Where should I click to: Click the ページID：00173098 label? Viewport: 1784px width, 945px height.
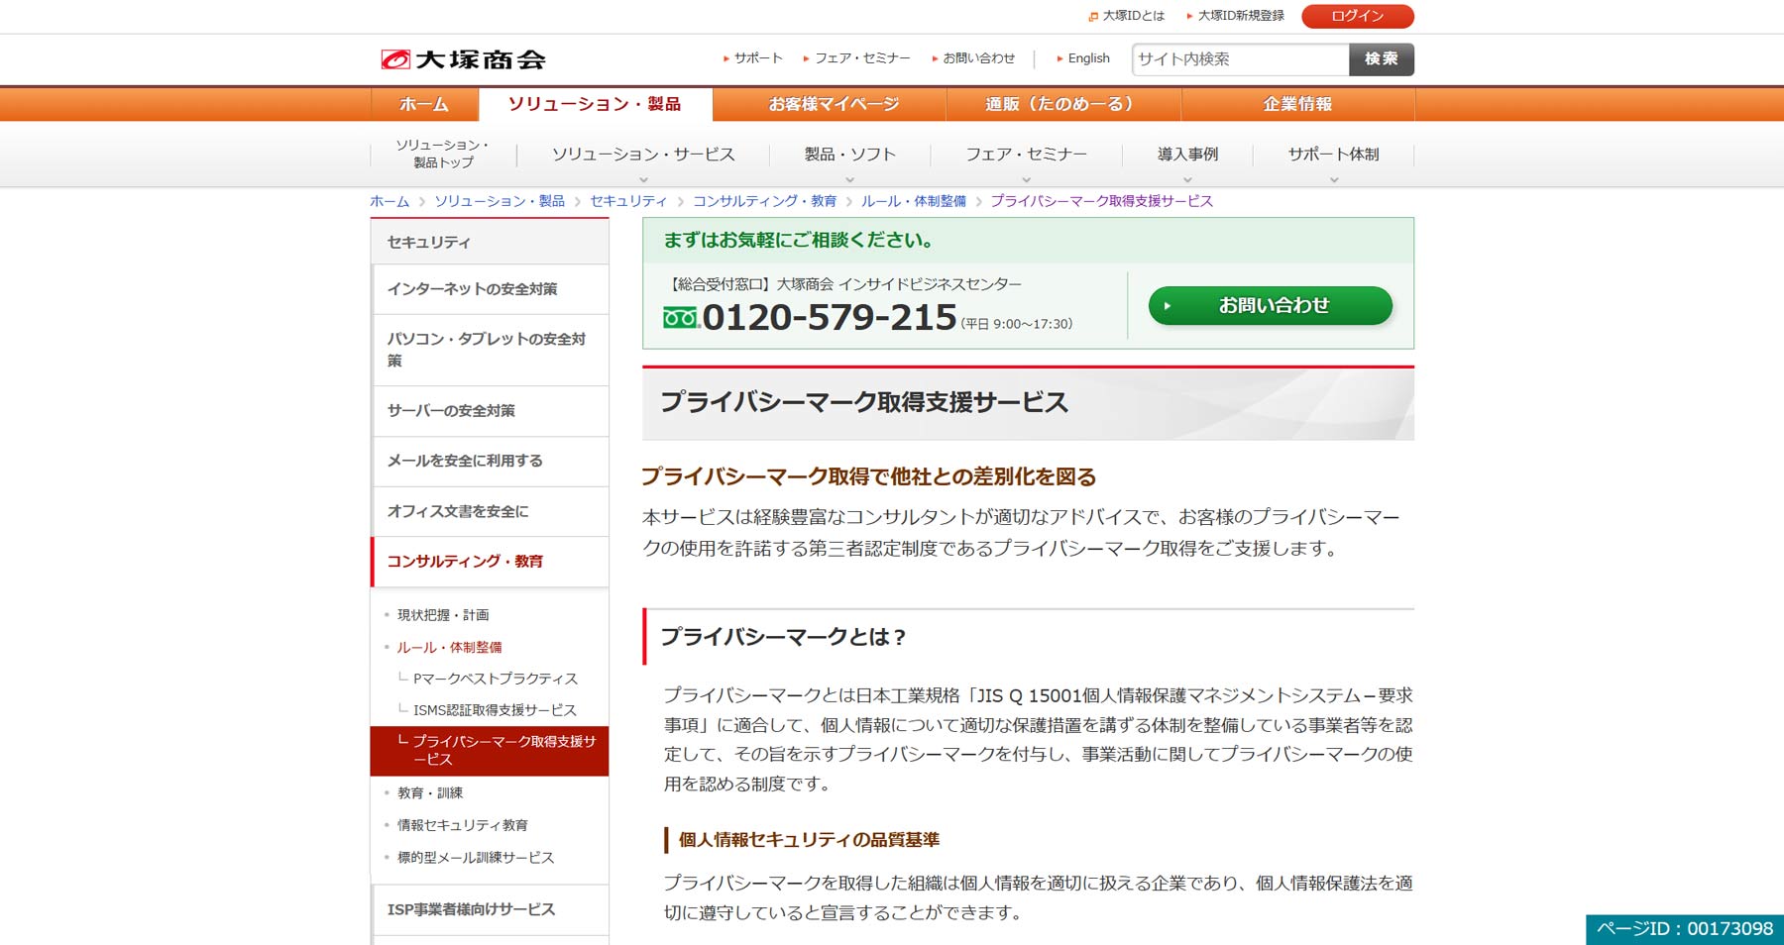[1685, 929]
